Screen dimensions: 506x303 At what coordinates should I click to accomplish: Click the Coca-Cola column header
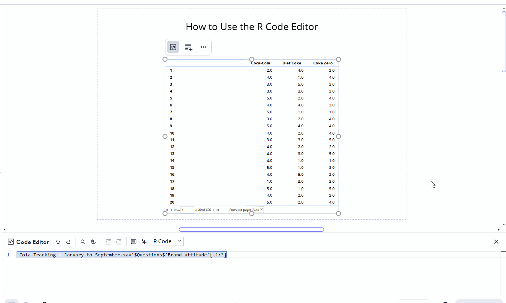[x=260, y=63]
